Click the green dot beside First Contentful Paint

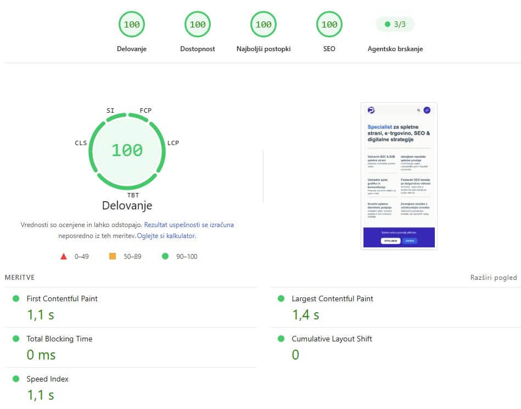click(15, 299)
